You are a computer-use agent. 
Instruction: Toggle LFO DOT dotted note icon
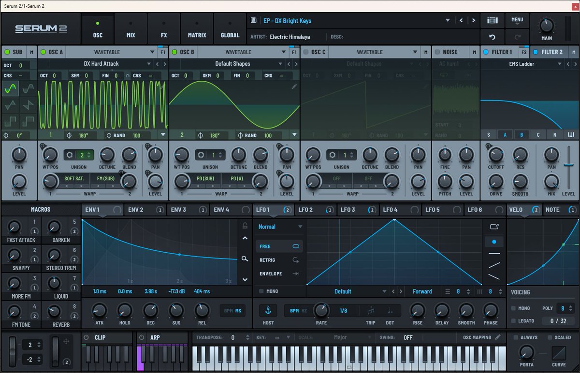390,310
